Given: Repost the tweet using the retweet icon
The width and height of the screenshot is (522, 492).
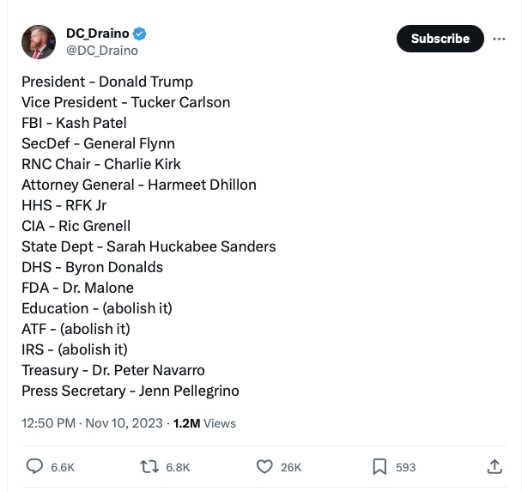Looking at the screenshot, I should 149,466.
